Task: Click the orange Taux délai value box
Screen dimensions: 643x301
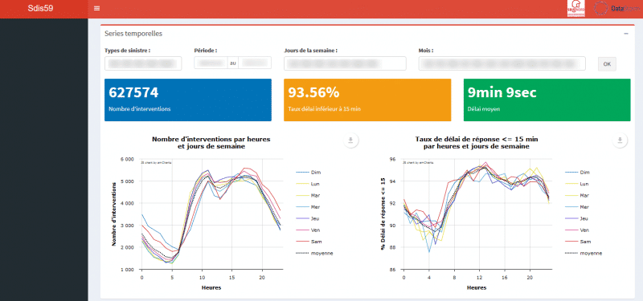Action: tap(367, 100)
